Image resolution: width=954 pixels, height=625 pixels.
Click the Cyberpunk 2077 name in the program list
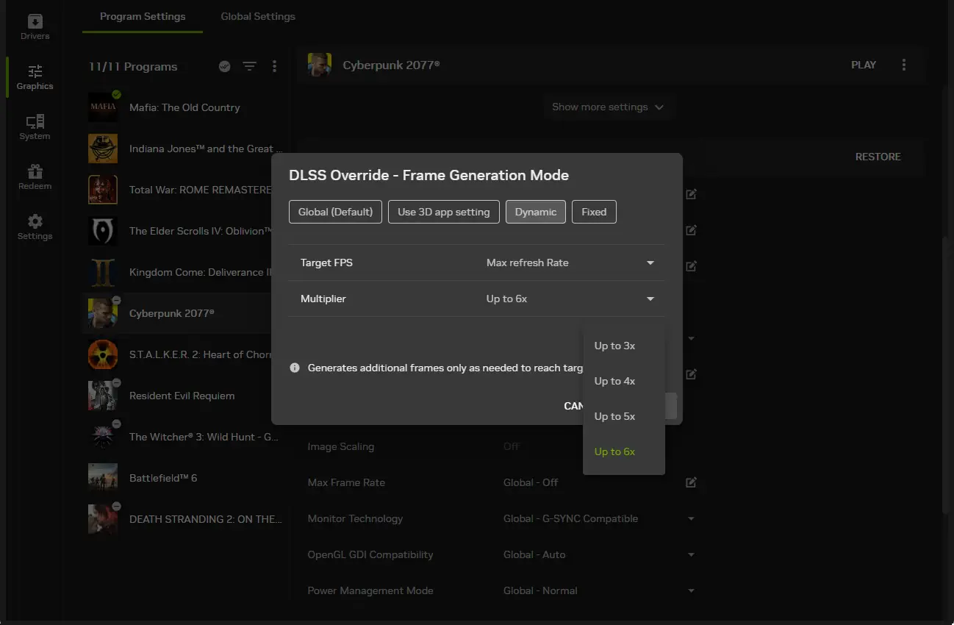[x=172, y=313]
